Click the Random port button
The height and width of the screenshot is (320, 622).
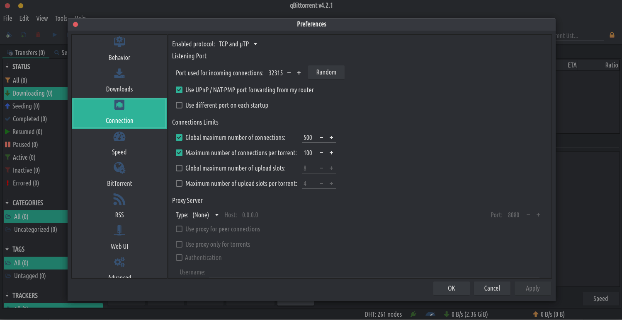(x=326, y=72)
